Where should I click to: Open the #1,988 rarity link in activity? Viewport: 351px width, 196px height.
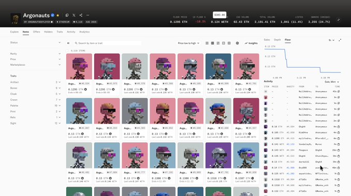click(x=291, y=168)
